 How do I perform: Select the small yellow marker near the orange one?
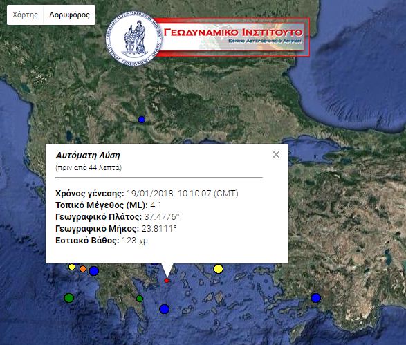click(x=72, y=267)
